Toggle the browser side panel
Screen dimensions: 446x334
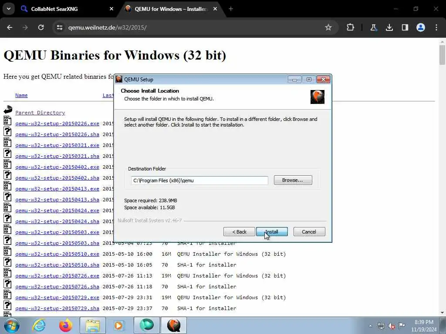pyautogui.click(x=405, y=27)
